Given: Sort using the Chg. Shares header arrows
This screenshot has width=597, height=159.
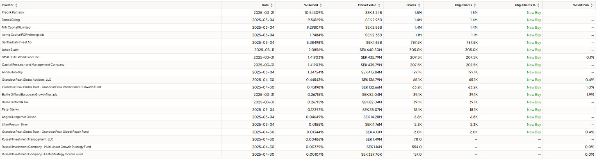Looking at the screenshot, I should pos(475,5).
